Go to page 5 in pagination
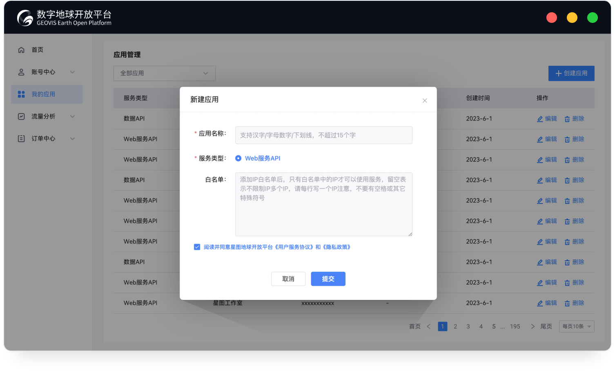 pos(494,326)
